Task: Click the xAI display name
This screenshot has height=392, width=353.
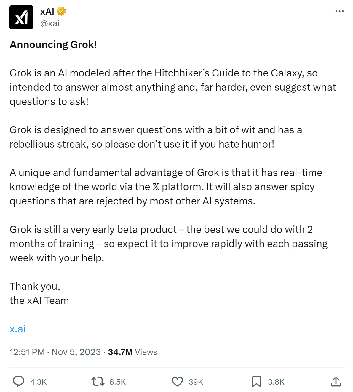Action: click(x=47, y=12)
